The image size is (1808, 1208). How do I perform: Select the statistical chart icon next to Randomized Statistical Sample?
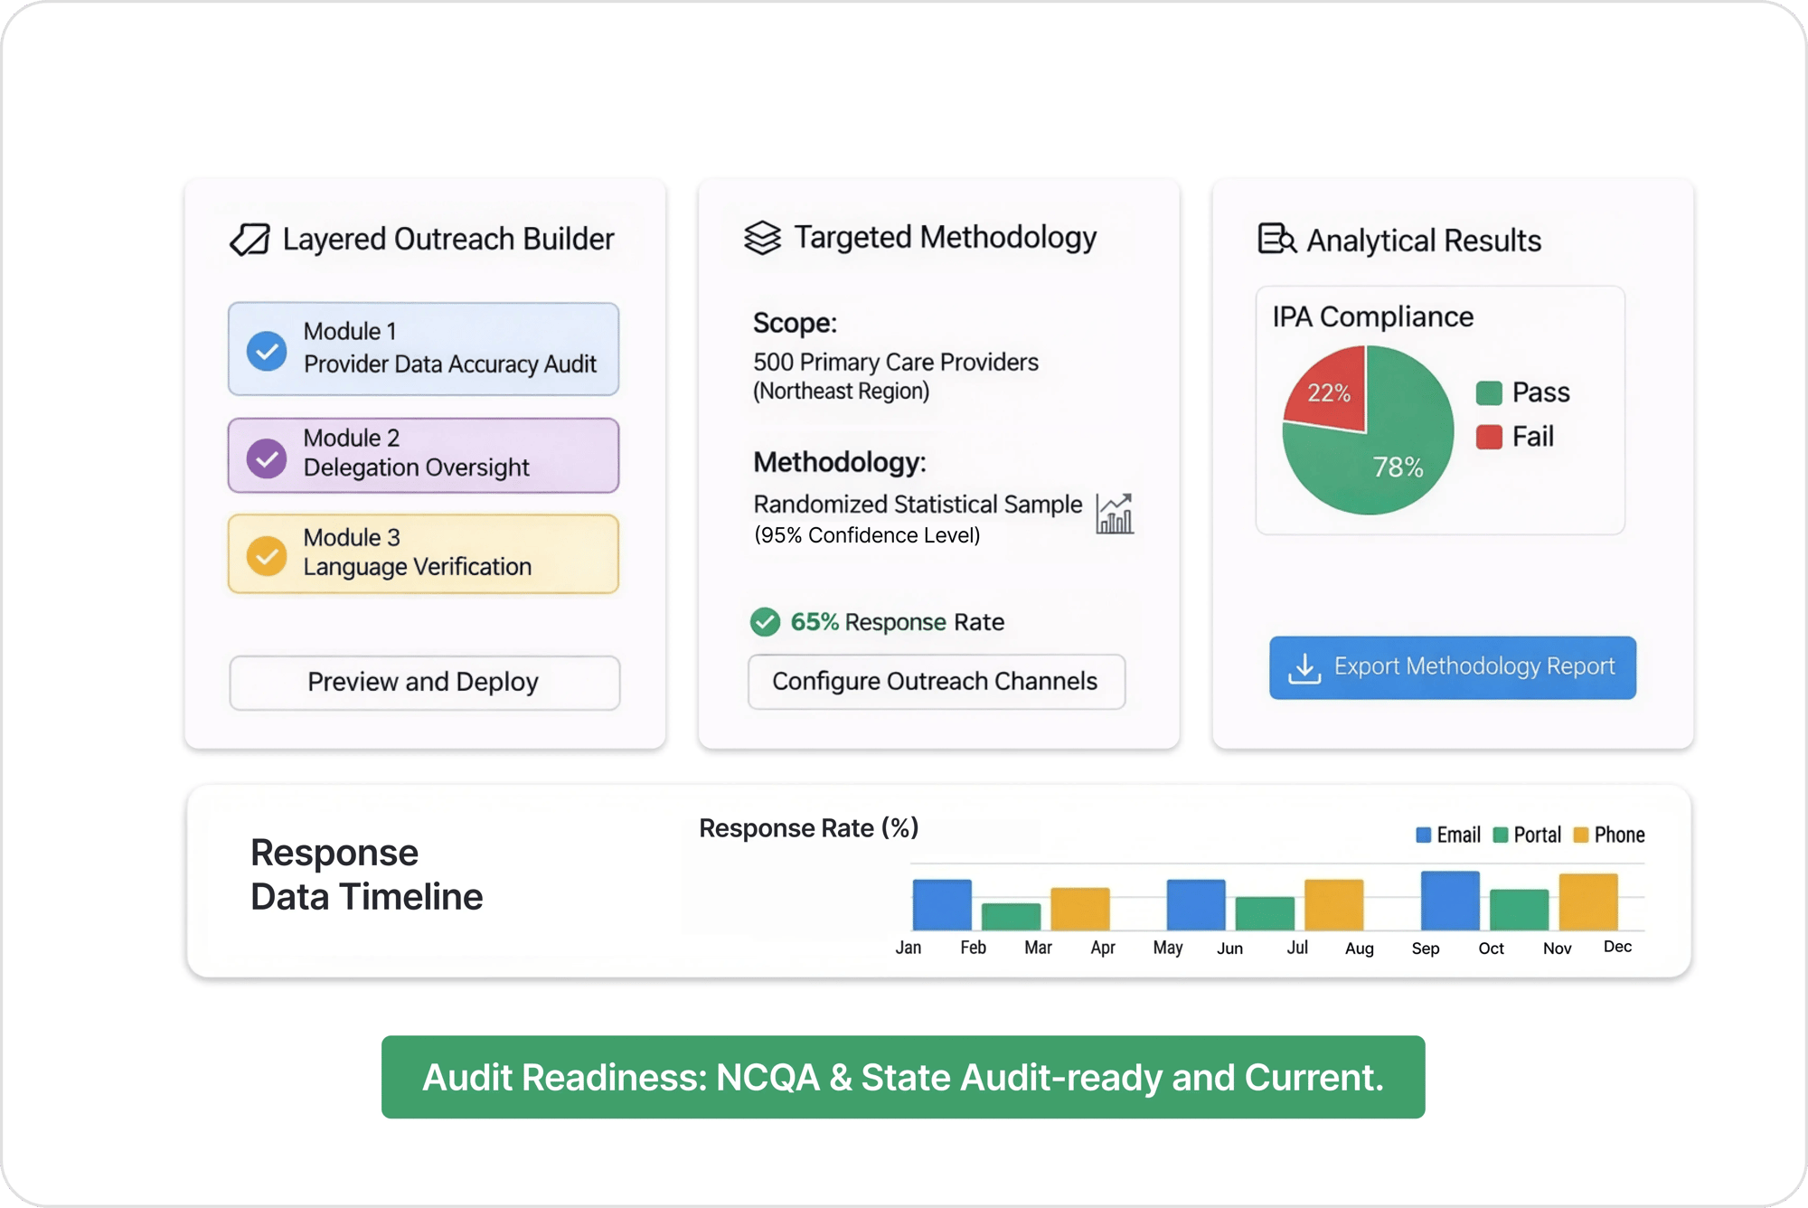pyautogui.click(x=1114, y=514)
